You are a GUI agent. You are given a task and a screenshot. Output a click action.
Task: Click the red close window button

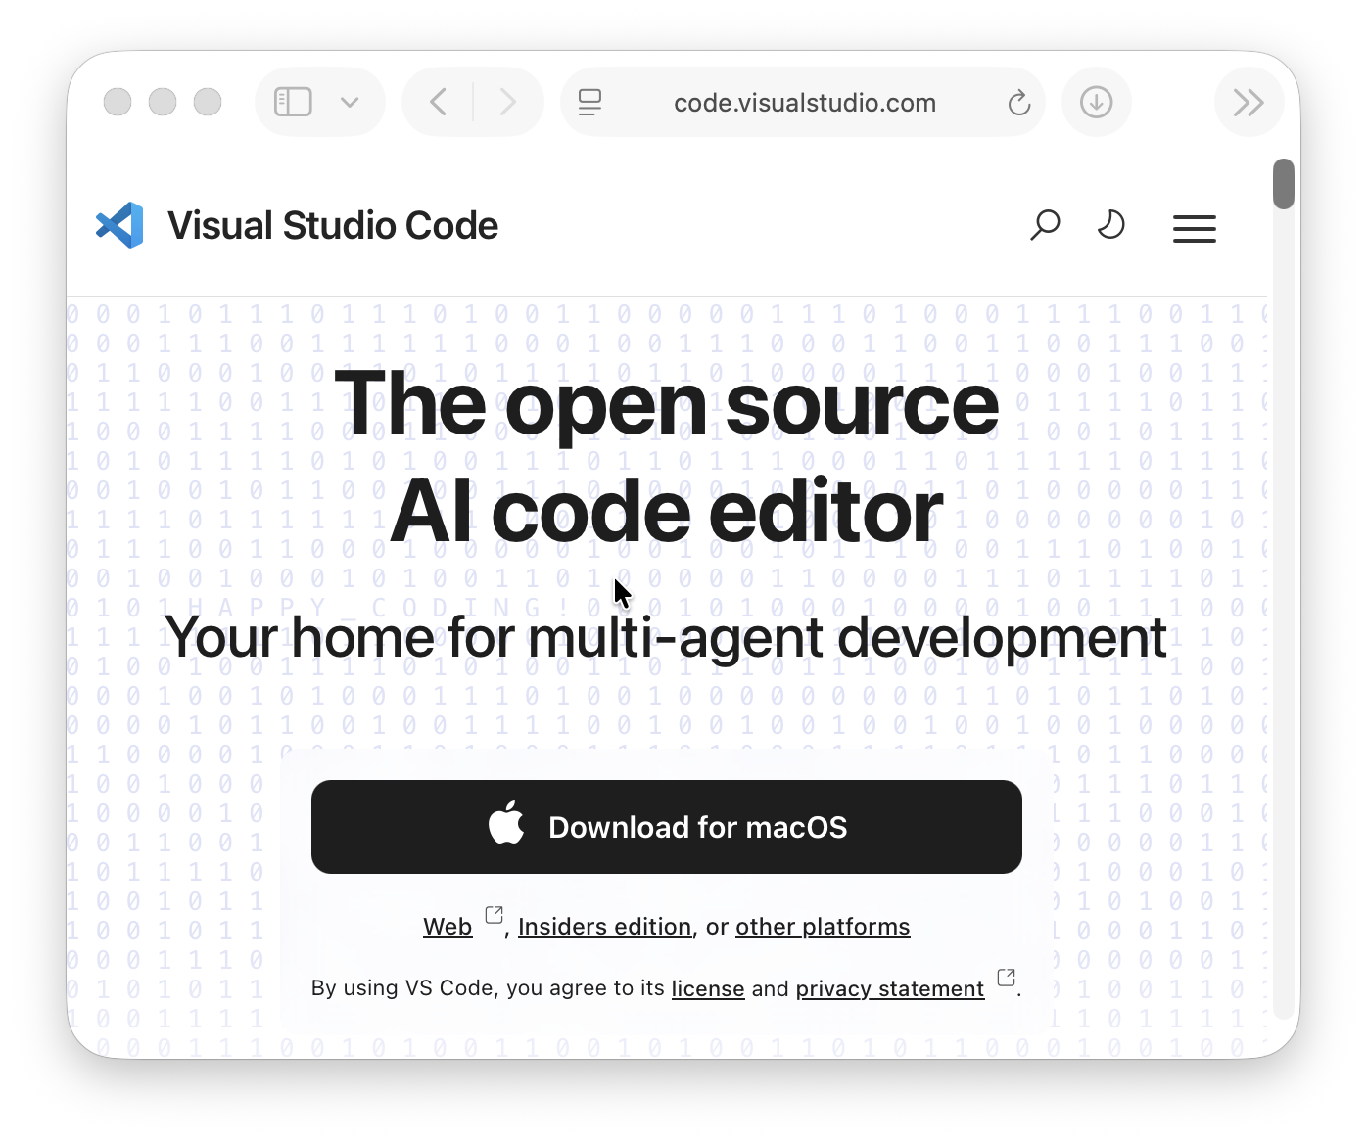(x=118, y=102)
